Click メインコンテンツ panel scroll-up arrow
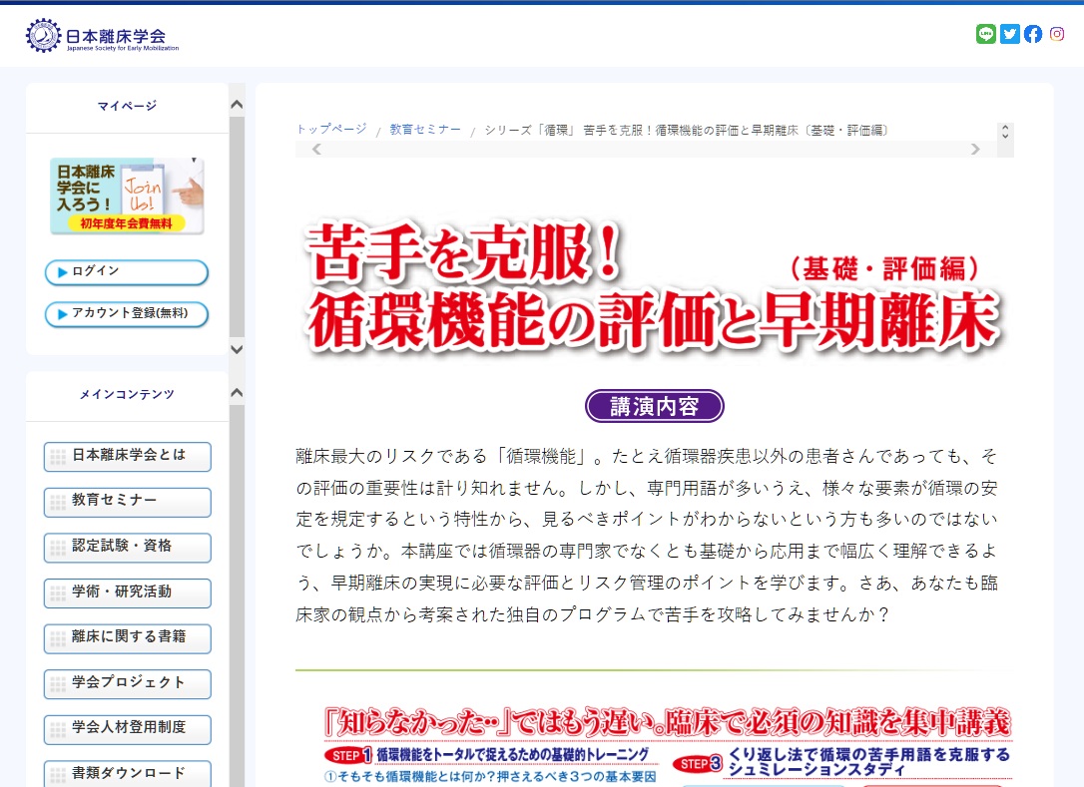The width and height of the screenshot is (1084, 787). (x=237, y=392)
